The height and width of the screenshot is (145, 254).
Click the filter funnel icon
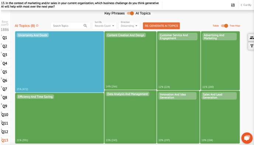251,46
